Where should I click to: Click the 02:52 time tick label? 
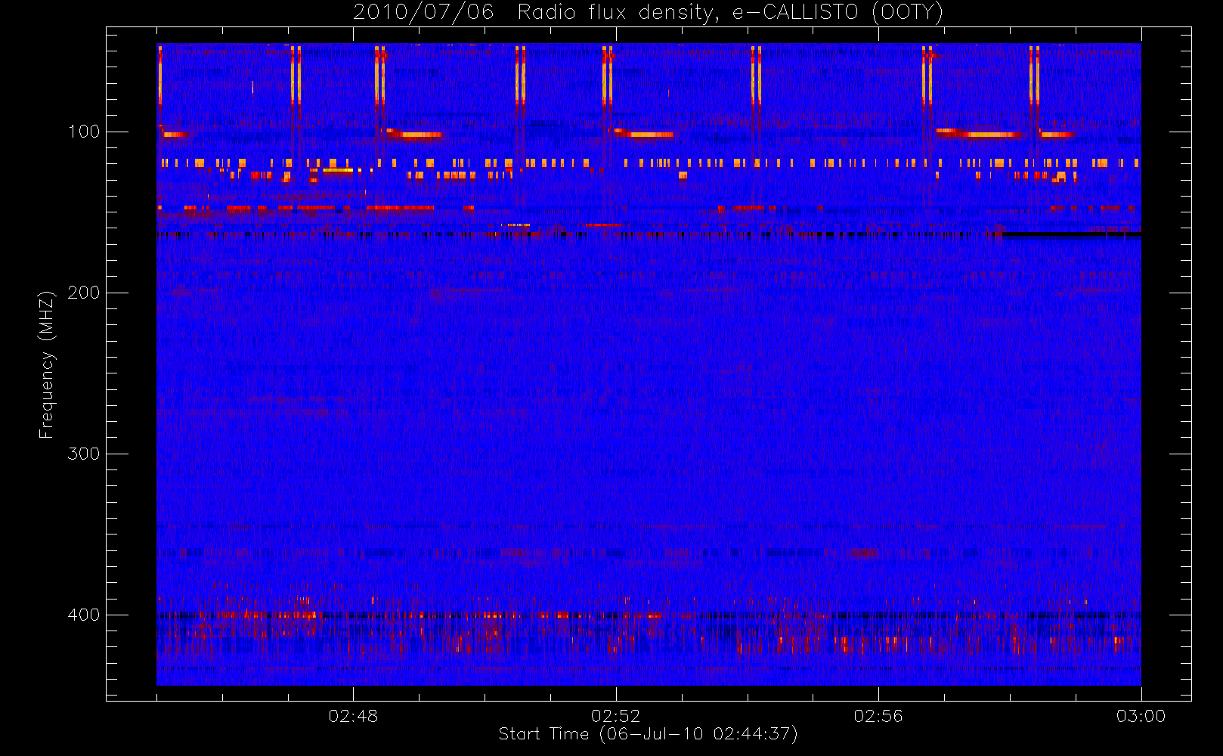(615, 716)
